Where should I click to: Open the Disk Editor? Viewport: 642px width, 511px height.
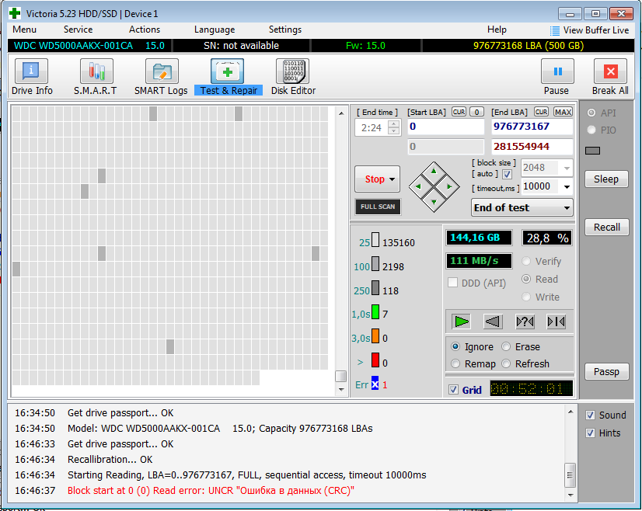[293, 76]
